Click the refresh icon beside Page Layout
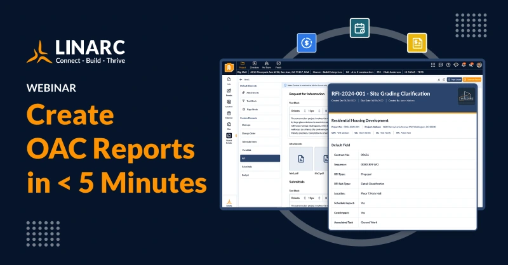Image resolution: width=508 pixels, height=265 pixels. click(444, 79)
